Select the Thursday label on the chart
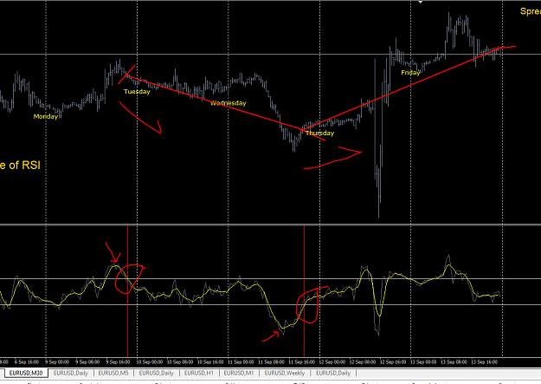 (319, 133)
